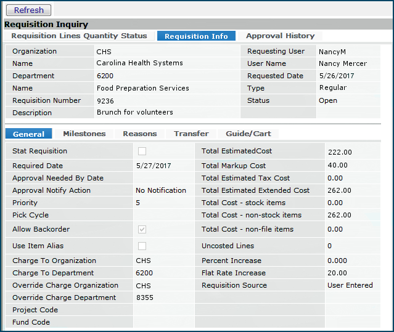Image resolution: width=394 pixels, height=332 pixels.
Task: Open the Requisition Lines Quantity Status tab
Action: click(x=79, y=36)
